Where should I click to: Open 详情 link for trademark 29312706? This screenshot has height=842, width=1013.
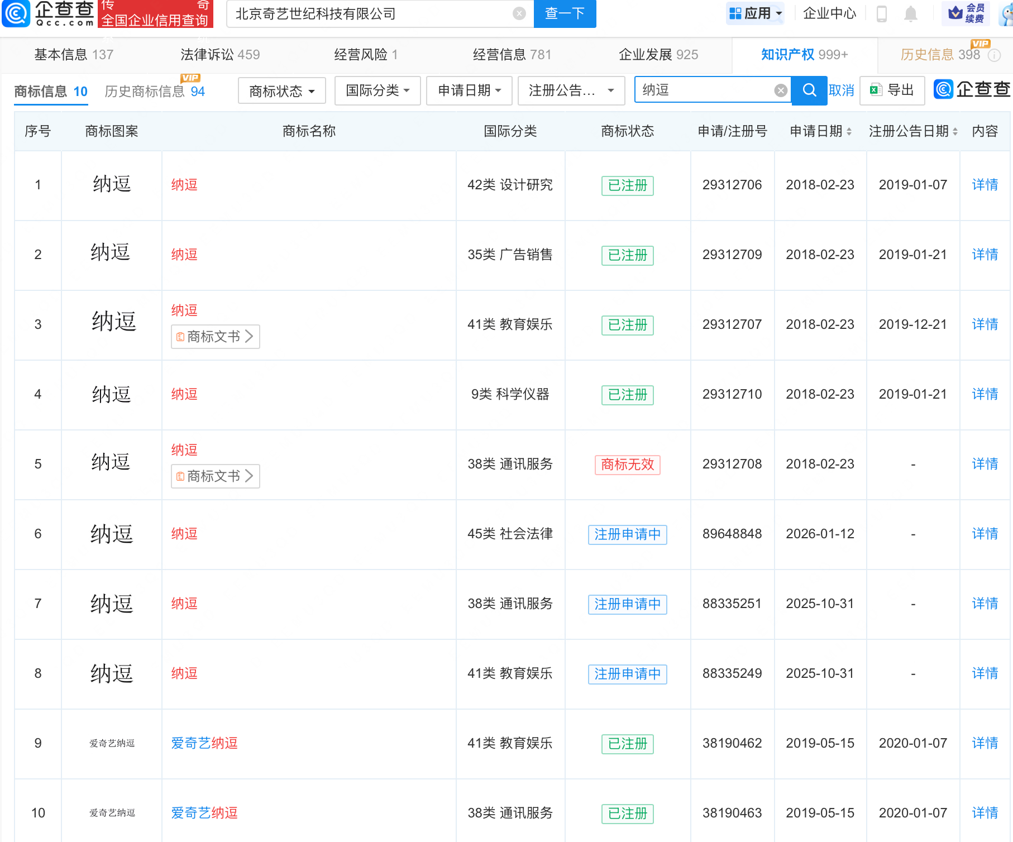point(985,185)
